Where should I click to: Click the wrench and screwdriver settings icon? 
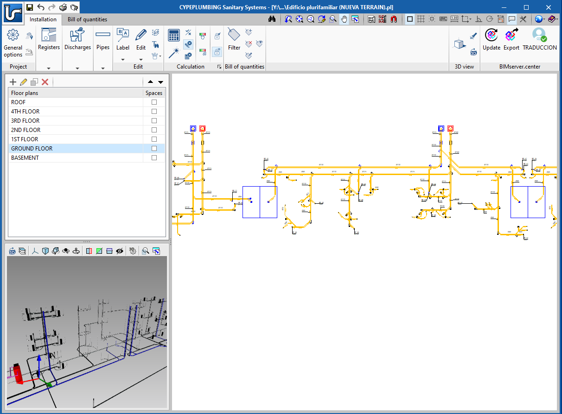[523, 19]
